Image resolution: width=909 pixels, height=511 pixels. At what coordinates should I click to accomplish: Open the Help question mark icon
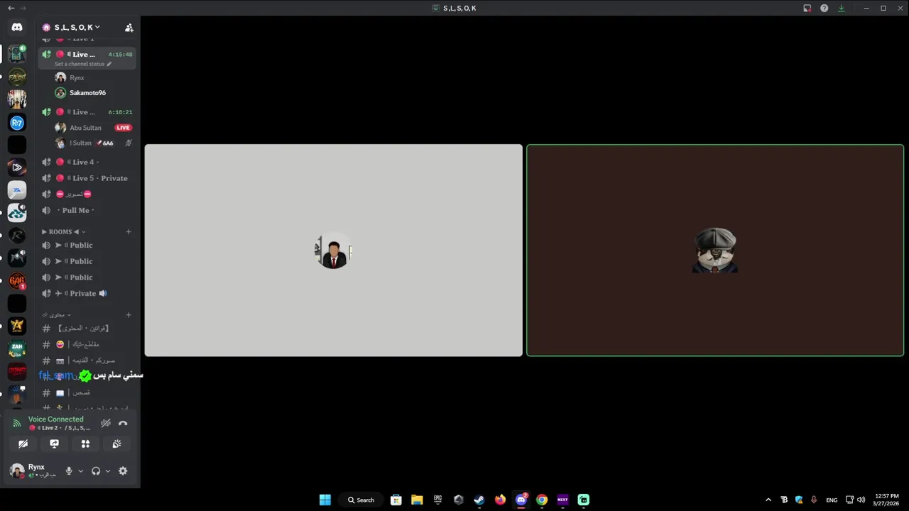click(x=824, y=9)
